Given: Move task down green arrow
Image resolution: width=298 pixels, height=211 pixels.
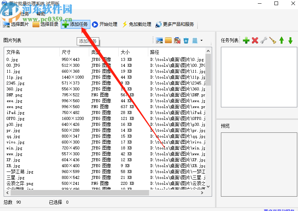Looking at the screenshot, I should (x=290, y=40).
